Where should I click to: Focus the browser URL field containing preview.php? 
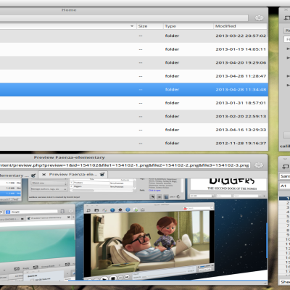click(x=125, y=165)
